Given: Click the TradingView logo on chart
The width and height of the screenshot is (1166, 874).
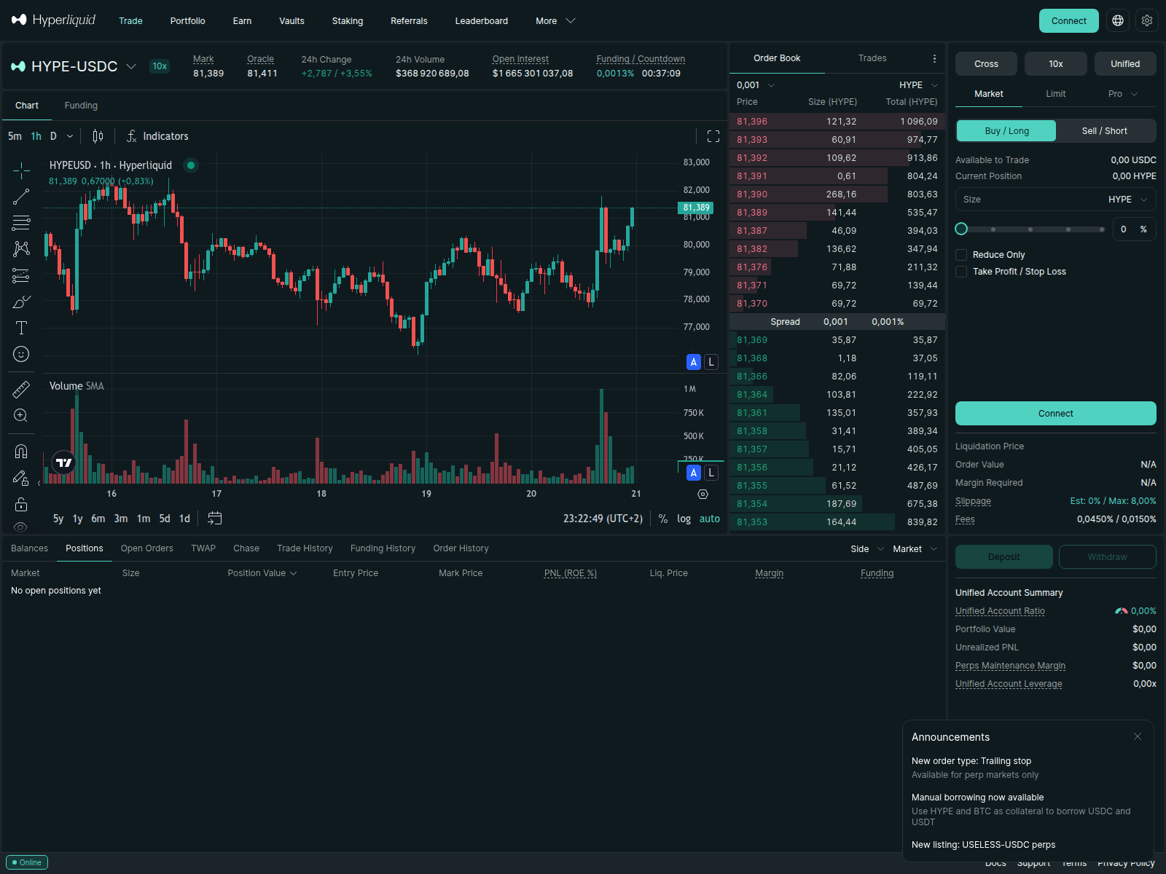Looking at the screenshot, I should [x=64, y=462].
